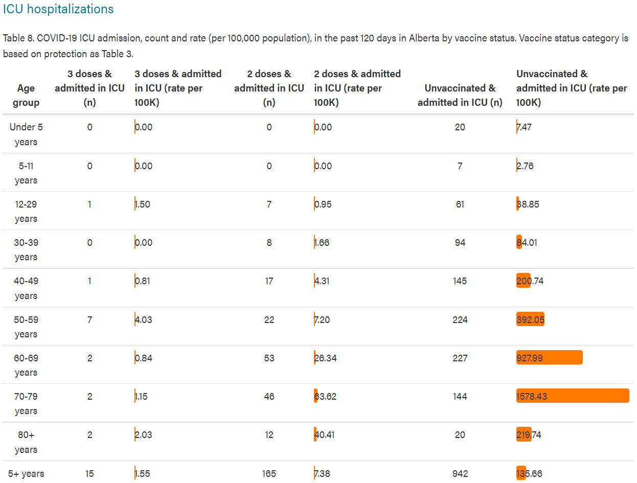Click the 200.74 bar for 40-49 years
This screenshot has height=483, width=637.
[524, 281]
